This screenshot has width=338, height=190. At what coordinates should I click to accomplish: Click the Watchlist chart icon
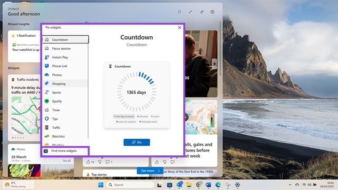[47, 136]
